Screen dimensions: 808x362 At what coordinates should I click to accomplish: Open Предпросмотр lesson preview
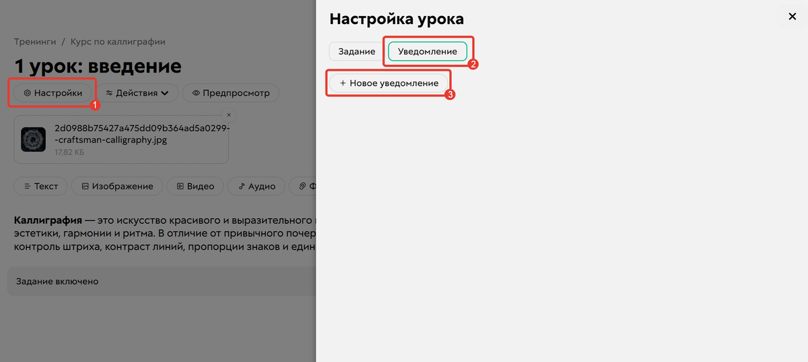tap(231, 93)
